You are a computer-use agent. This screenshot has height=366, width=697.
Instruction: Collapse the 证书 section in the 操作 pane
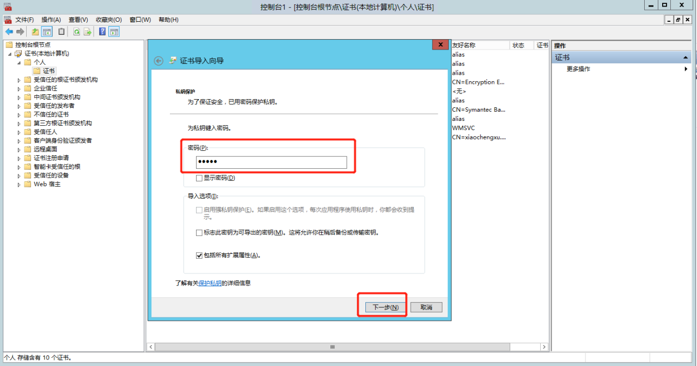pos(686,58)
